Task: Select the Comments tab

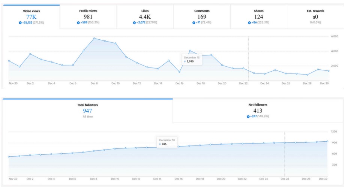Action: 202,16
